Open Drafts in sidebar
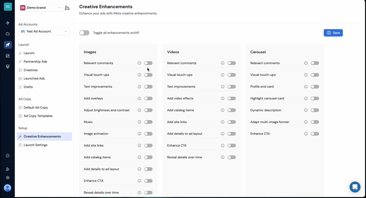 28,87
